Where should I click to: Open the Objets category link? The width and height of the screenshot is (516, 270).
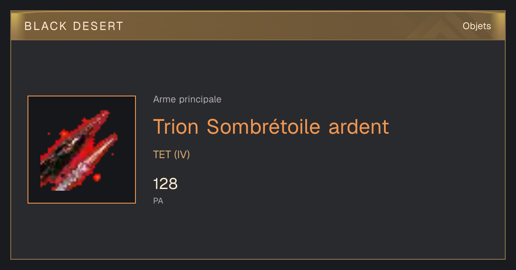click(476, 26)
